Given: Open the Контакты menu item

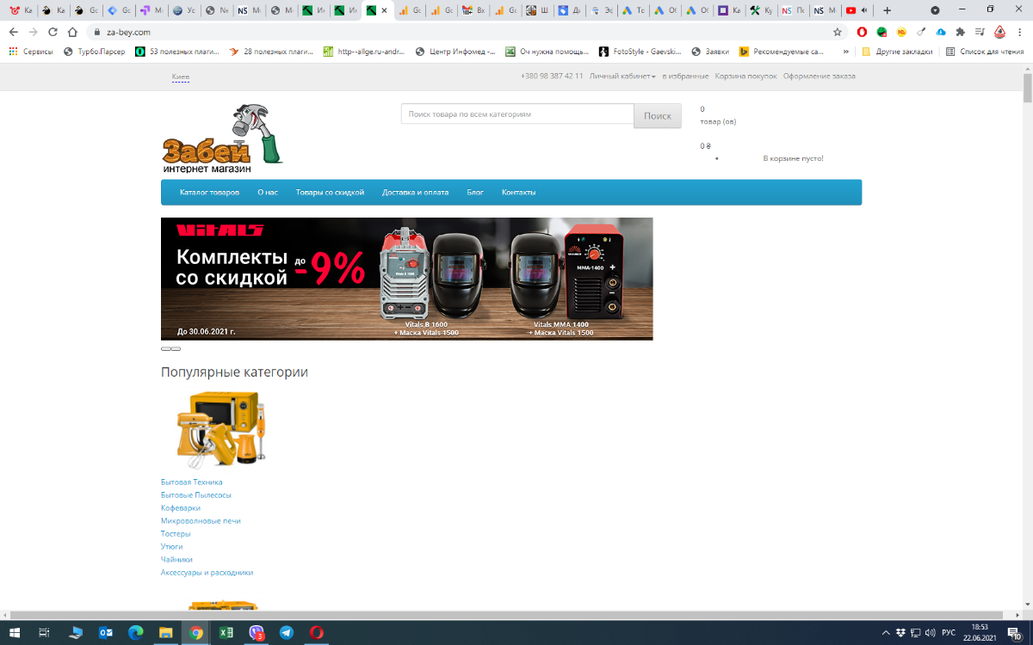Looking at the screenshot, I should 519,192.
